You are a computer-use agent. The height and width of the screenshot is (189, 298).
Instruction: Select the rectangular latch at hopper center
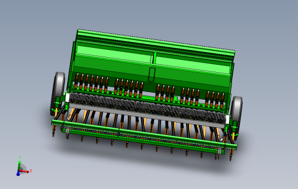point(152,75)
